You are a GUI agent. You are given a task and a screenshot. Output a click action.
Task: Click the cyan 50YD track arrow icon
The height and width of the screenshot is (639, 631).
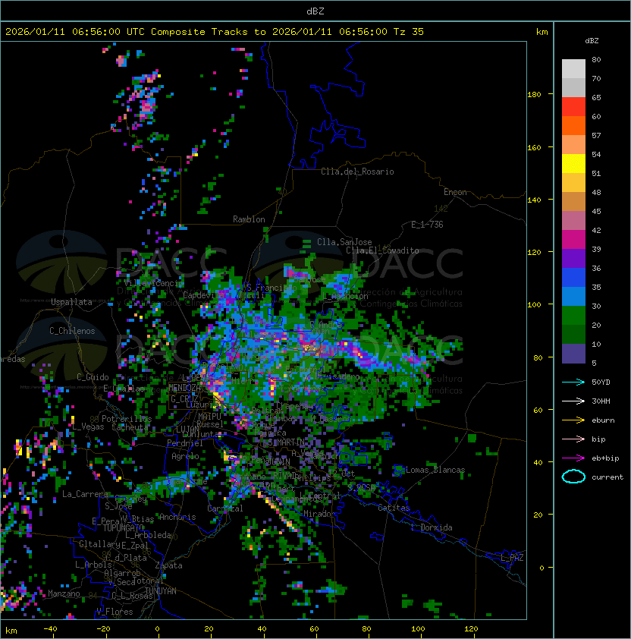coord(573,382)
